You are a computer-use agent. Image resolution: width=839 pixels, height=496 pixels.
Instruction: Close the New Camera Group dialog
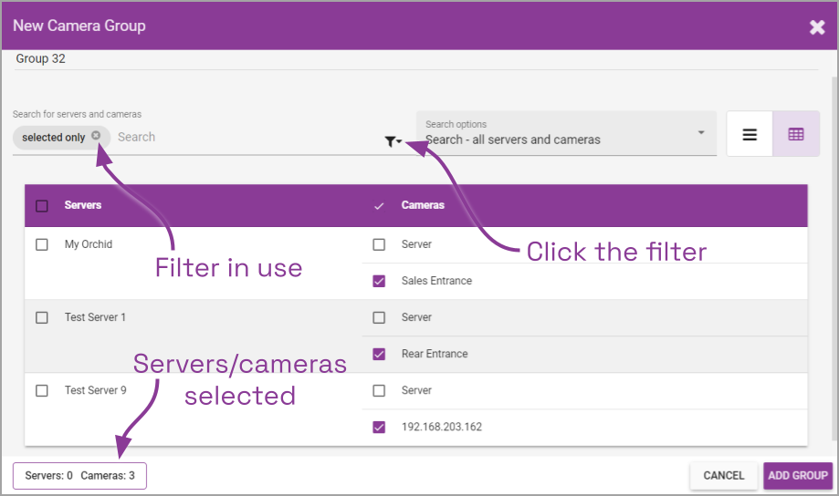coord(817,26)
